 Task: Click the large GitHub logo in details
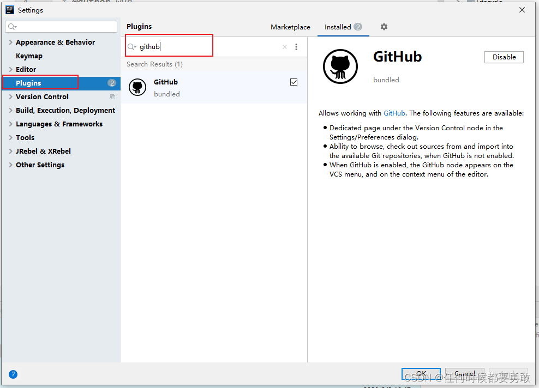tap(340, 66)
